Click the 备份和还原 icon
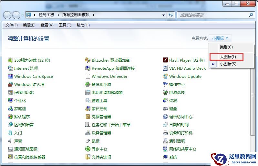The image size is (258, 166). click(x=88, y=84)
